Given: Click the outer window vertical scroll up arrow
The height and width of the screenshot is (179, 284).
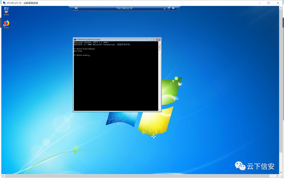Looking at the screenshot, I should click(x=281, y=8).
